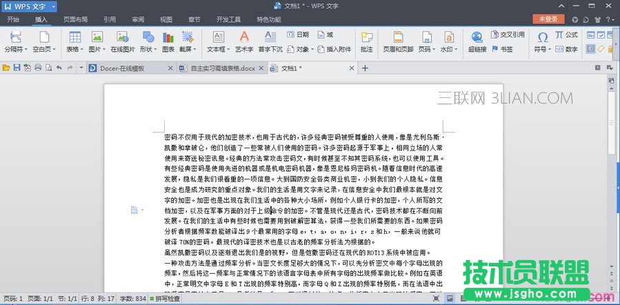This screenshot has height=305, width=620.
Task: Toggle 拼写检查 spell check in status bar
Action: (165, 299)
